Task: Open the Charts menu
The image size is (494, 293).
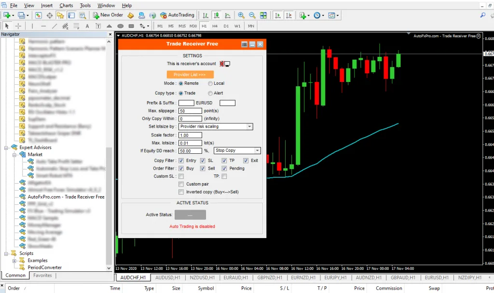Action: tap(66, 5)
